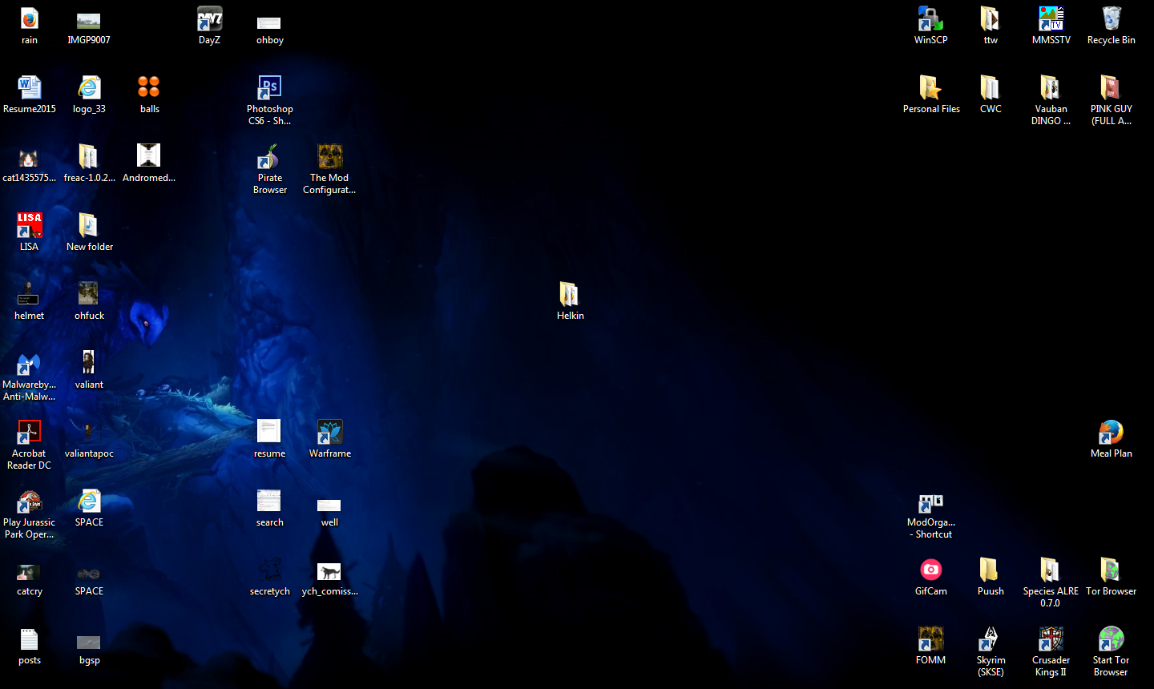Click the Photoshop CS6 shortcut
The height and width of the screenshot is (689, 1154).
pyautogui.click(x=269, y=87)
